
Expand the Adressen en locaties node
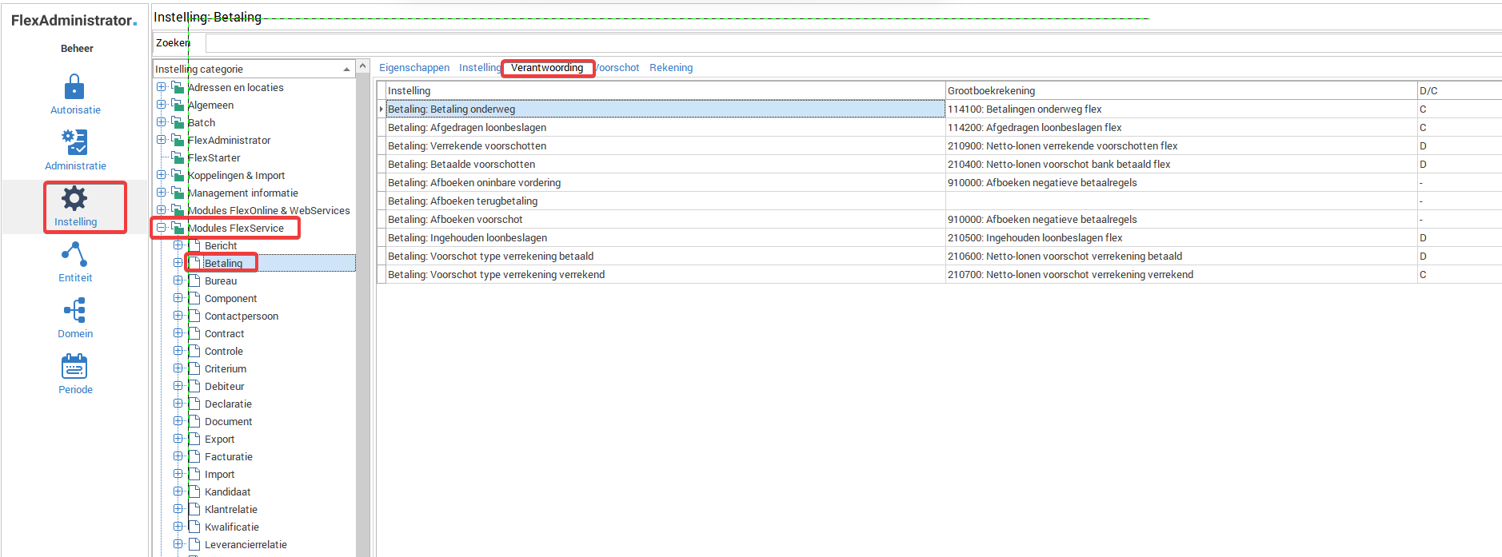[x=162, y=87]
